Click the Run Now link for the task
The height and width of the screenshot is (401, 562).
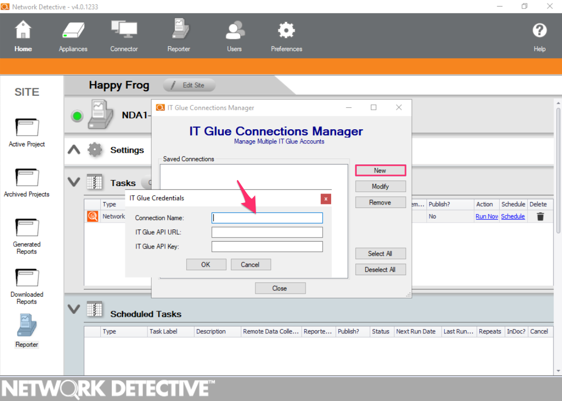[486, 216]
